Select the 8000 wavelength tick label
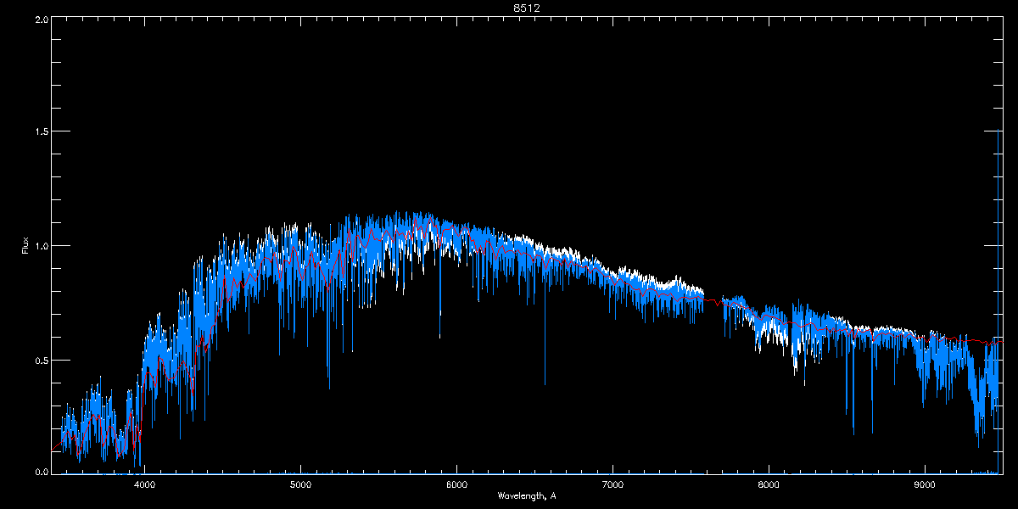The image size is (1018, 509). pos(769,484)
